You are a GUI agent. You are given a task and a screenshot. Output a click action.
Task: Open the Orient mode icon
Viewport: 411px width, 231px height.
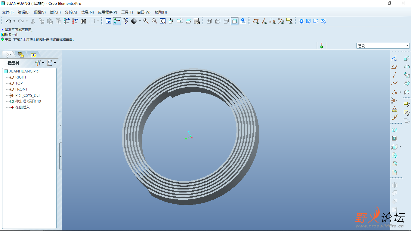click(x=125, y=21)
